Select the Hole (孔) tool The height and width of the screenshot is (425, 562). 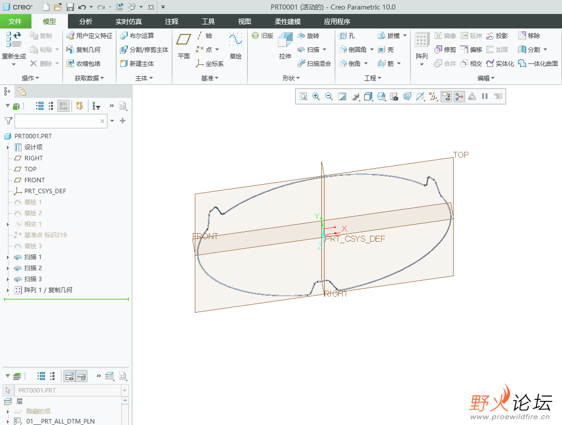pos(347,35)
